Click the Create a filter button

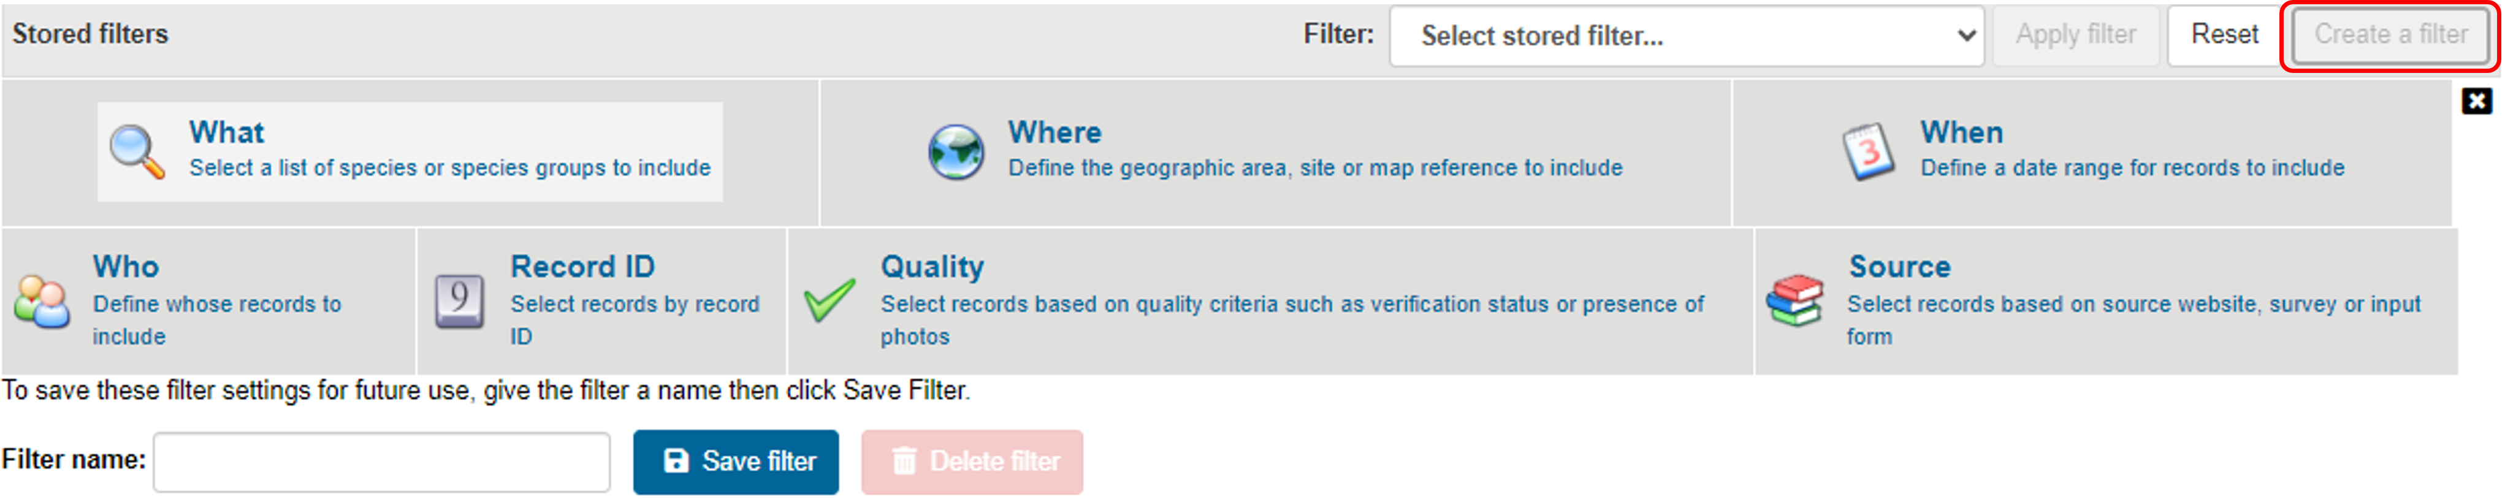(2389, 35)
